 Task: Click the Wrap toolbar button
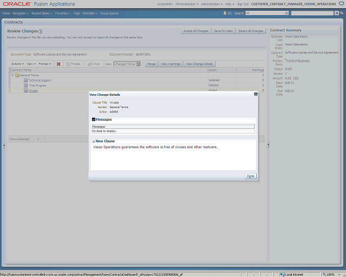coord(94,64)
